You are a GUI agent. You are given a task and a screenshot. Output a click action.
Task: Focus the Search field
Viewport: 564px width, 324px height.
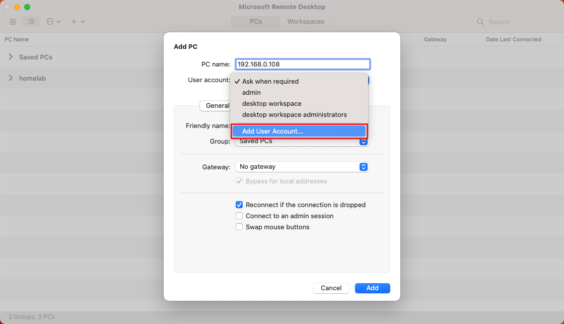coord(516,22)
